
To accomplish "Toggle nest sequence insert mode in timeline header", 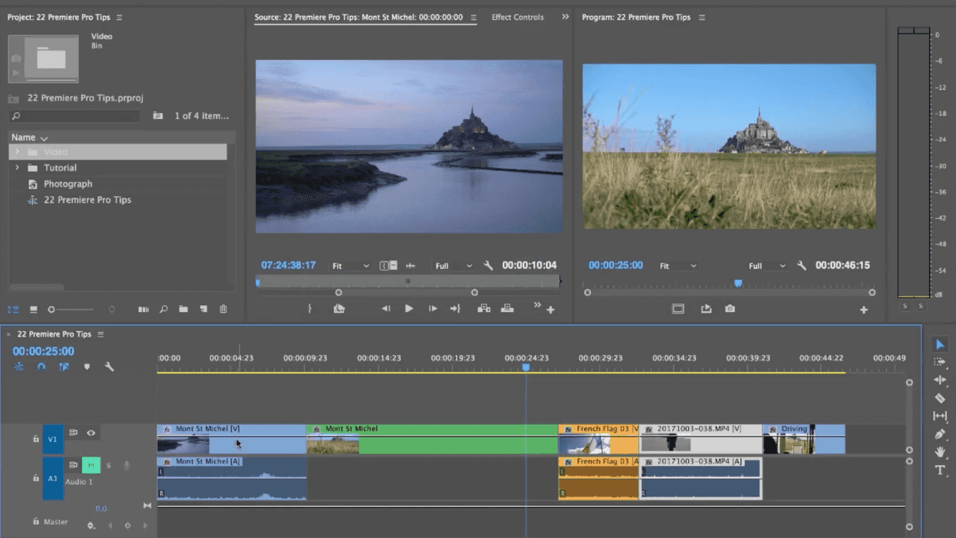I will [19, 367].
